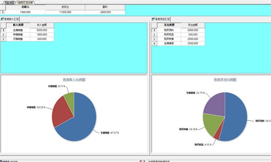Click the 盈利 column header
The width and height of the screenshot is (271, 162).
[105, 7]
